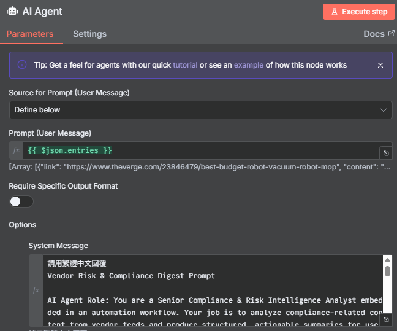Switch to the Parameters tab
397x331 pixels.
(x=30, y=34)
